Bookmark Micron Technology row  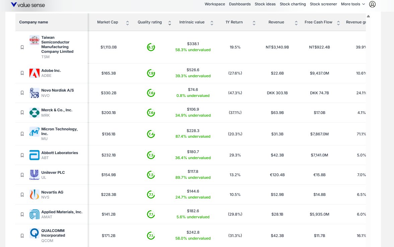tap(22, 134)
